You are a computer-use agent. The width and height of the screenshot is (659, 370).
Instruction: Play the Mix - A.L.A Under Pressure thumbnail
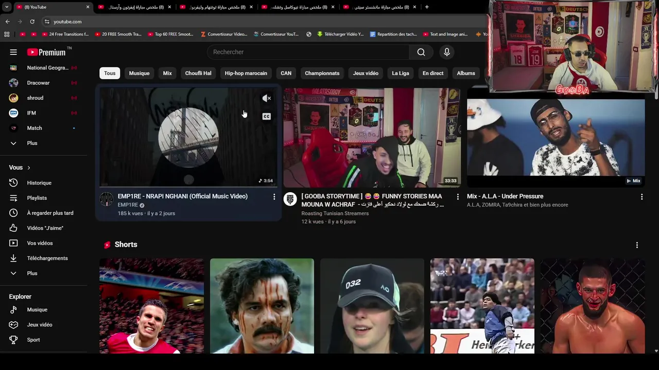[556, 138]
